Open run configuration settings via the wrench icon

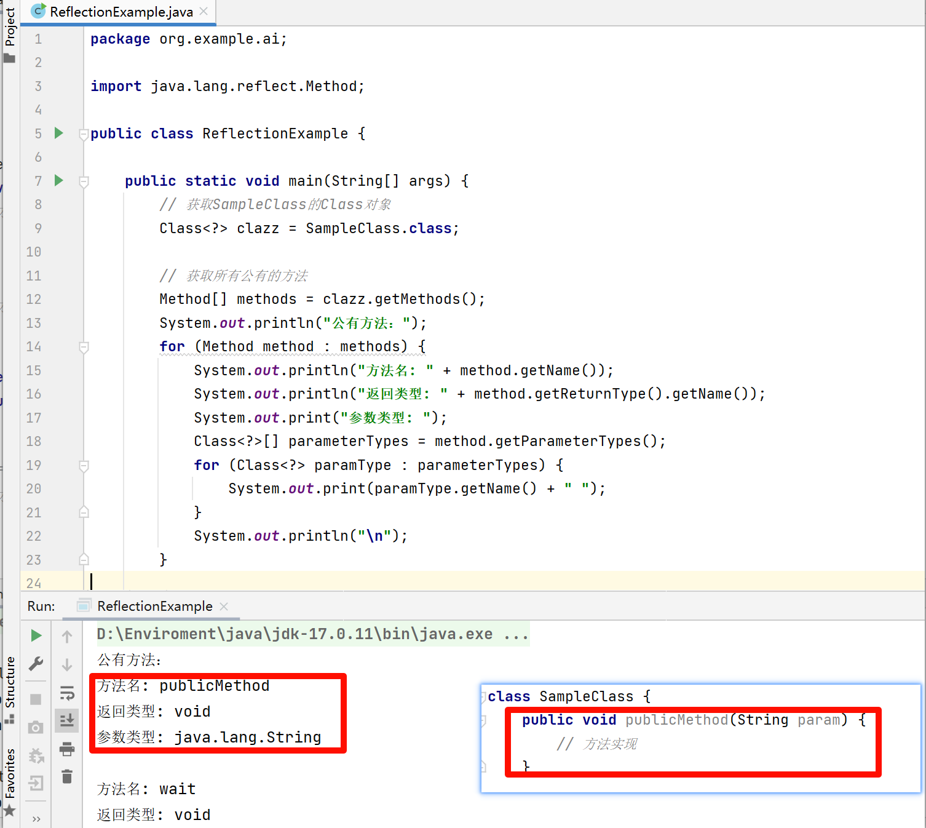36,664
